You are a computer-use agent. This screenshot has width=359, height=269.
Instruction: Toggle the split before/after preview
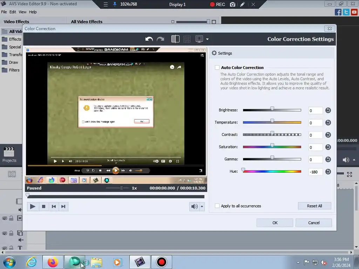pos(175,39)
